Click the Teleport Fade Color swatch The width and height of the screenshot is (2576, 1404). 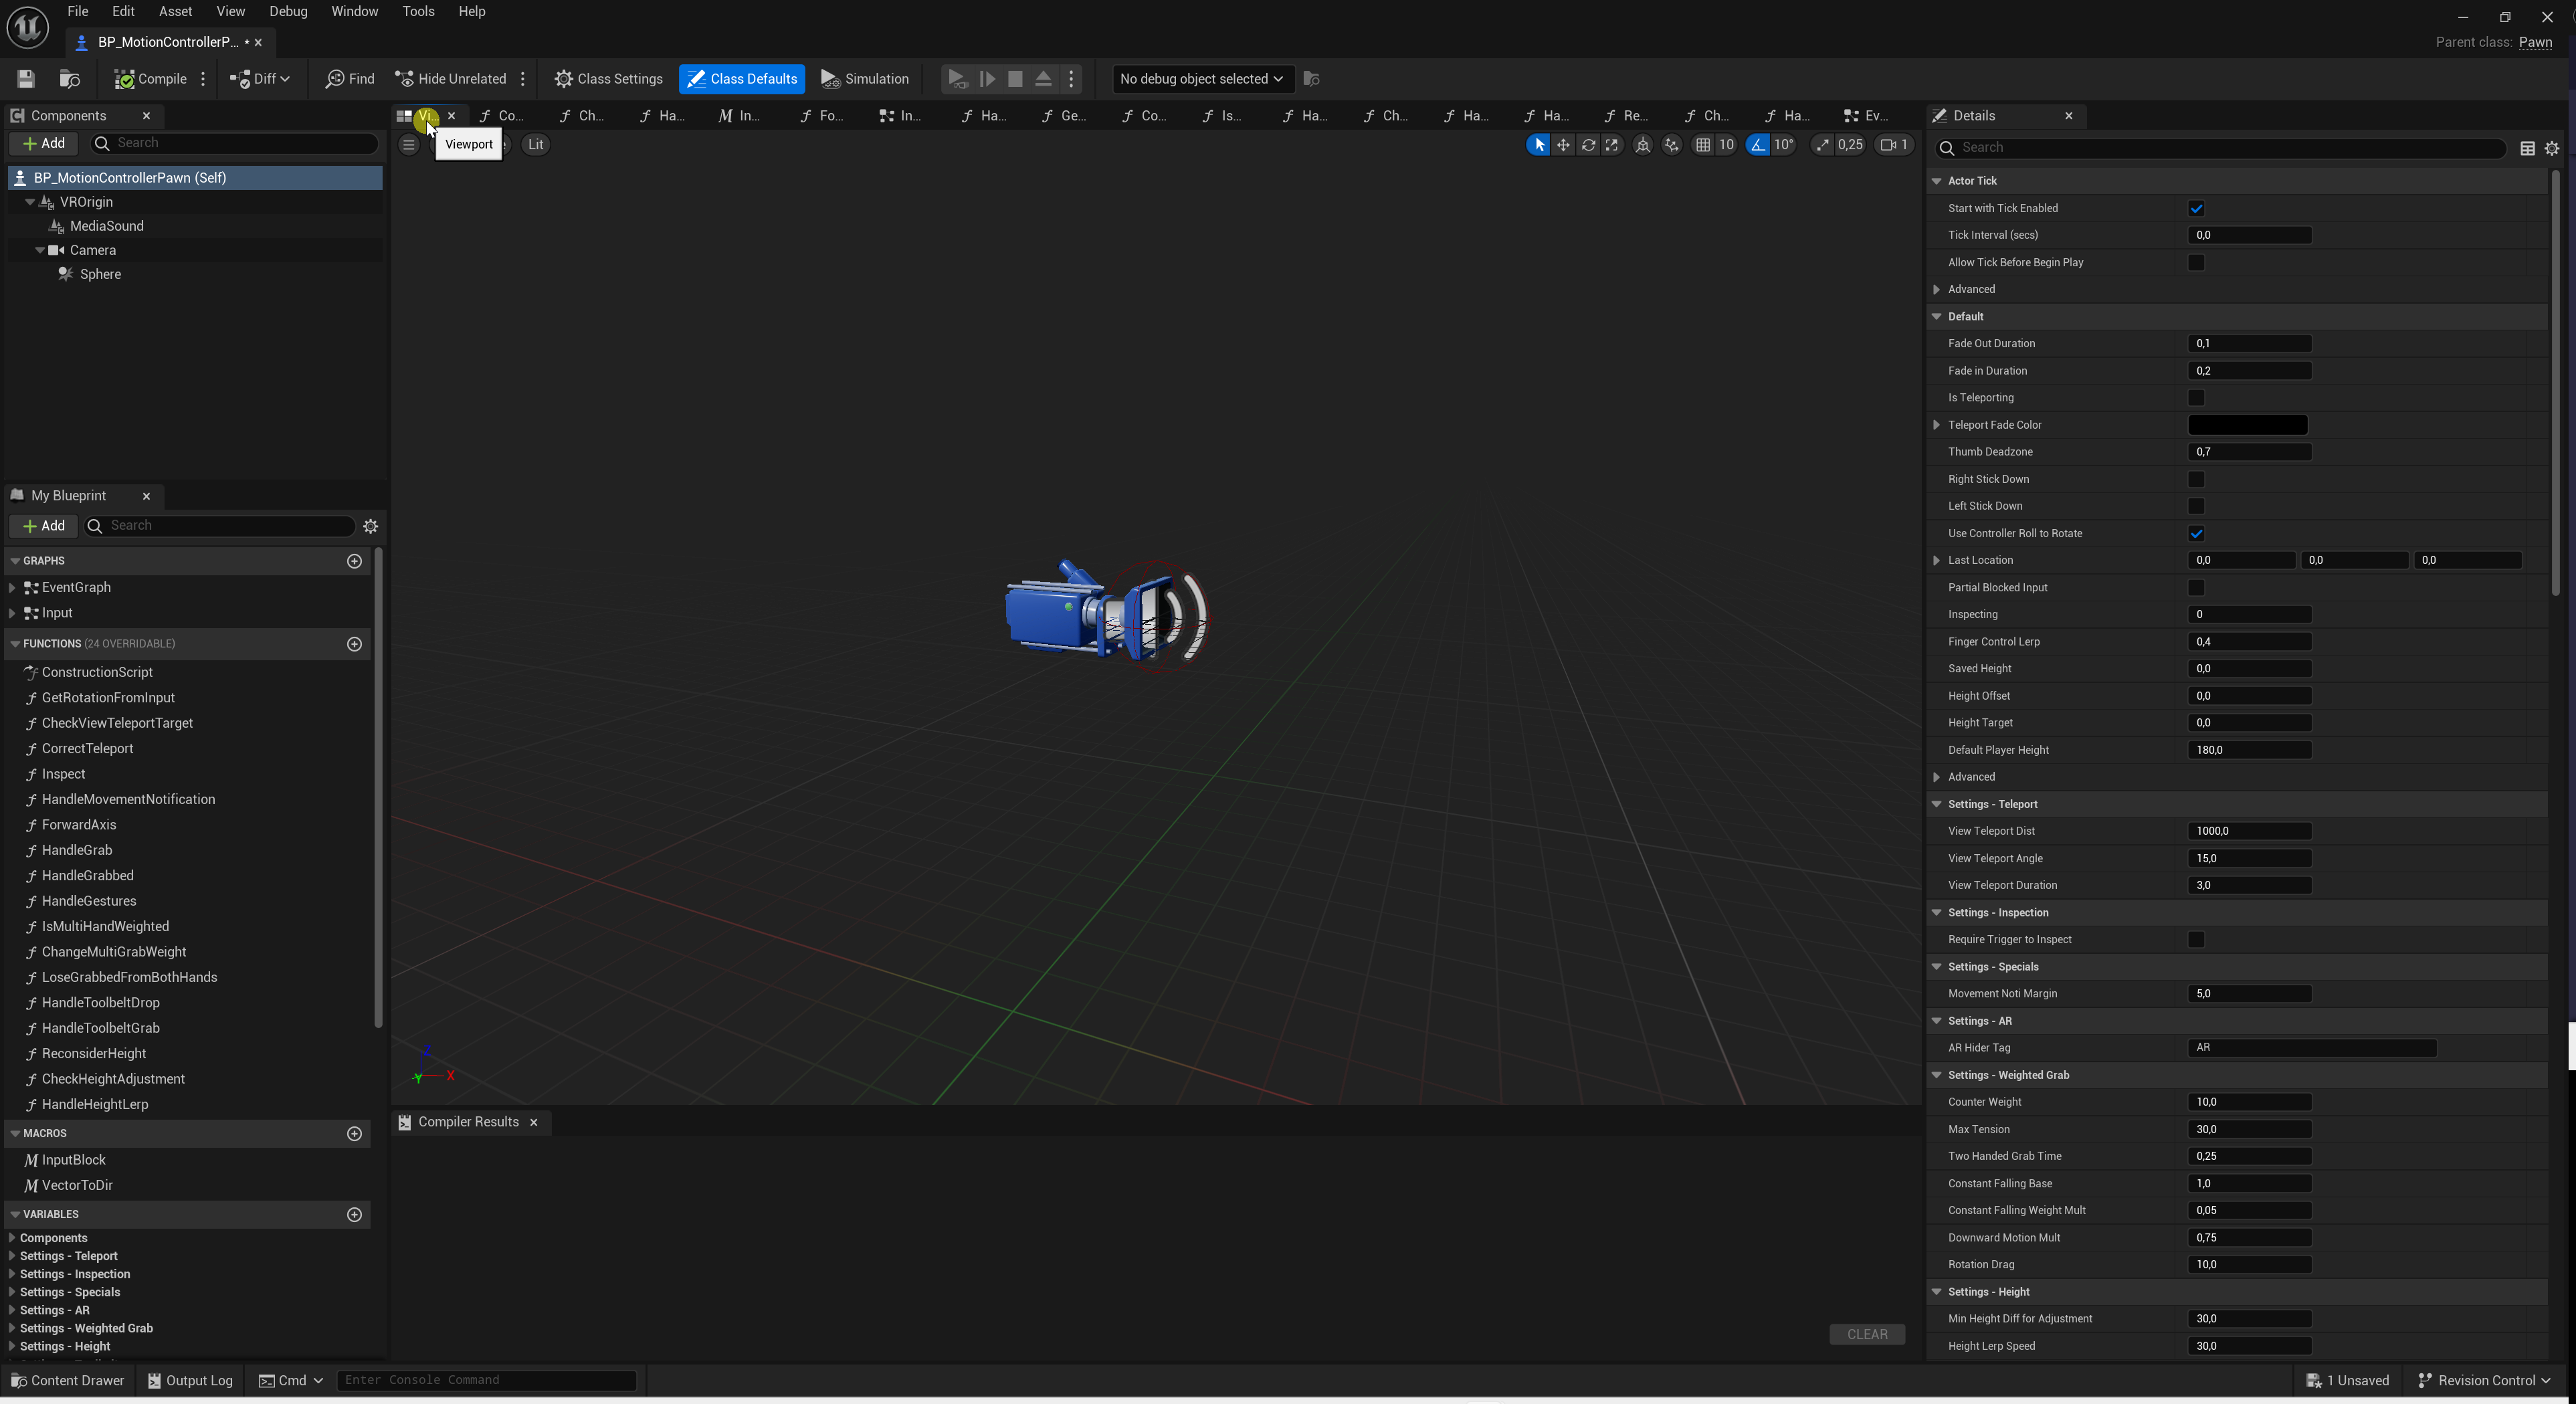(x=2248, y=425)
